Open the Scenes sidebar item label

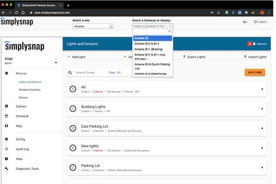point(21,106)
